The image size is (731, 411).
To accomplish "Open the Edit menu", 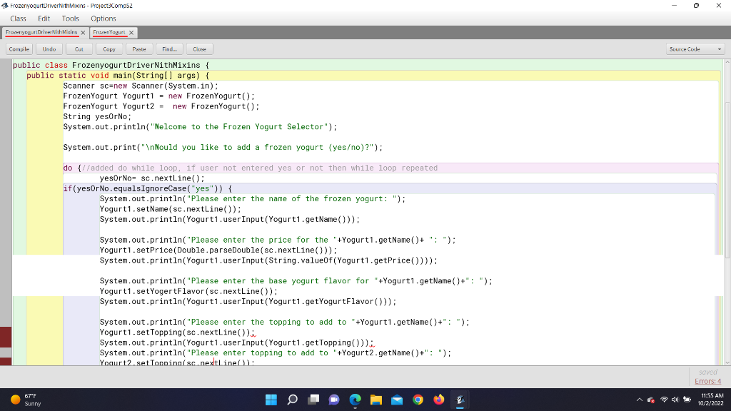I will tap(44, 19).
